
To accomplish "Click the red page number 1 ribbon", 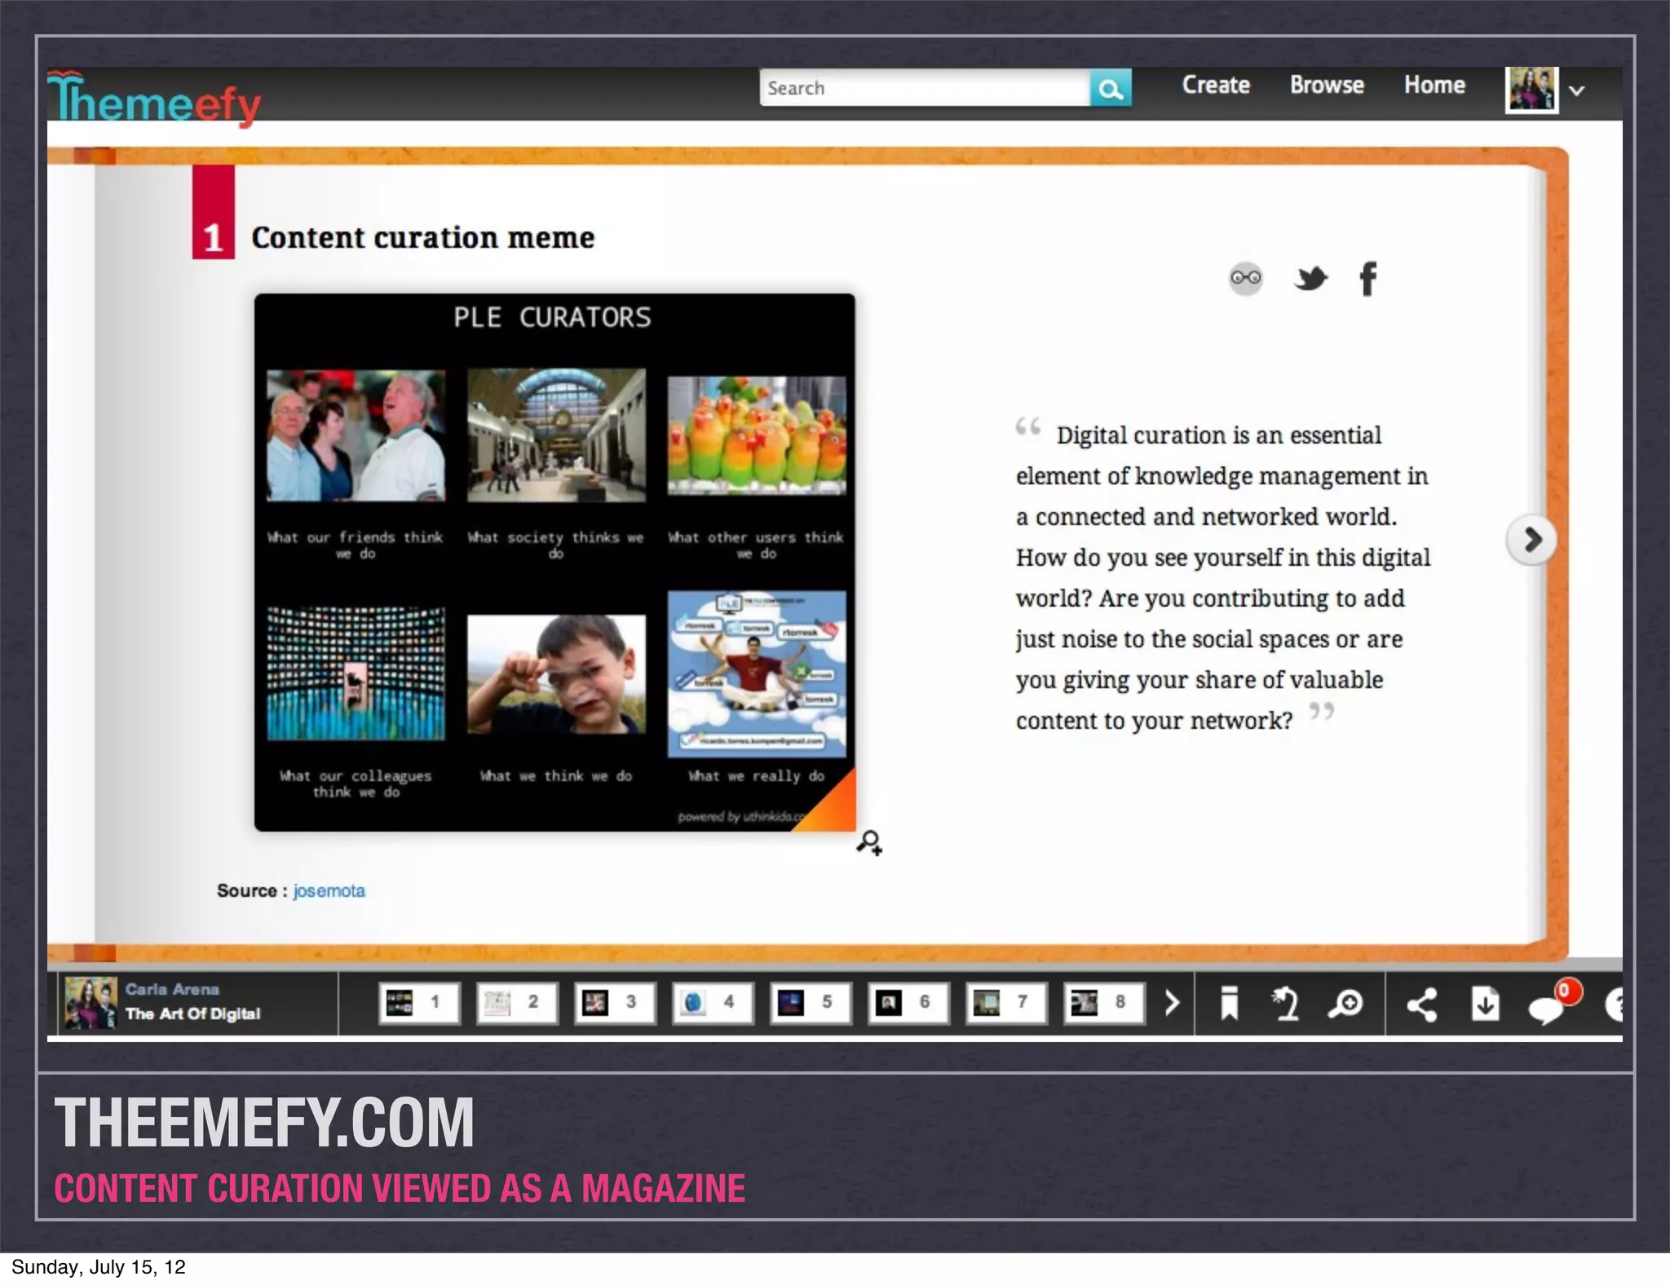I will [x=214, y=212].
